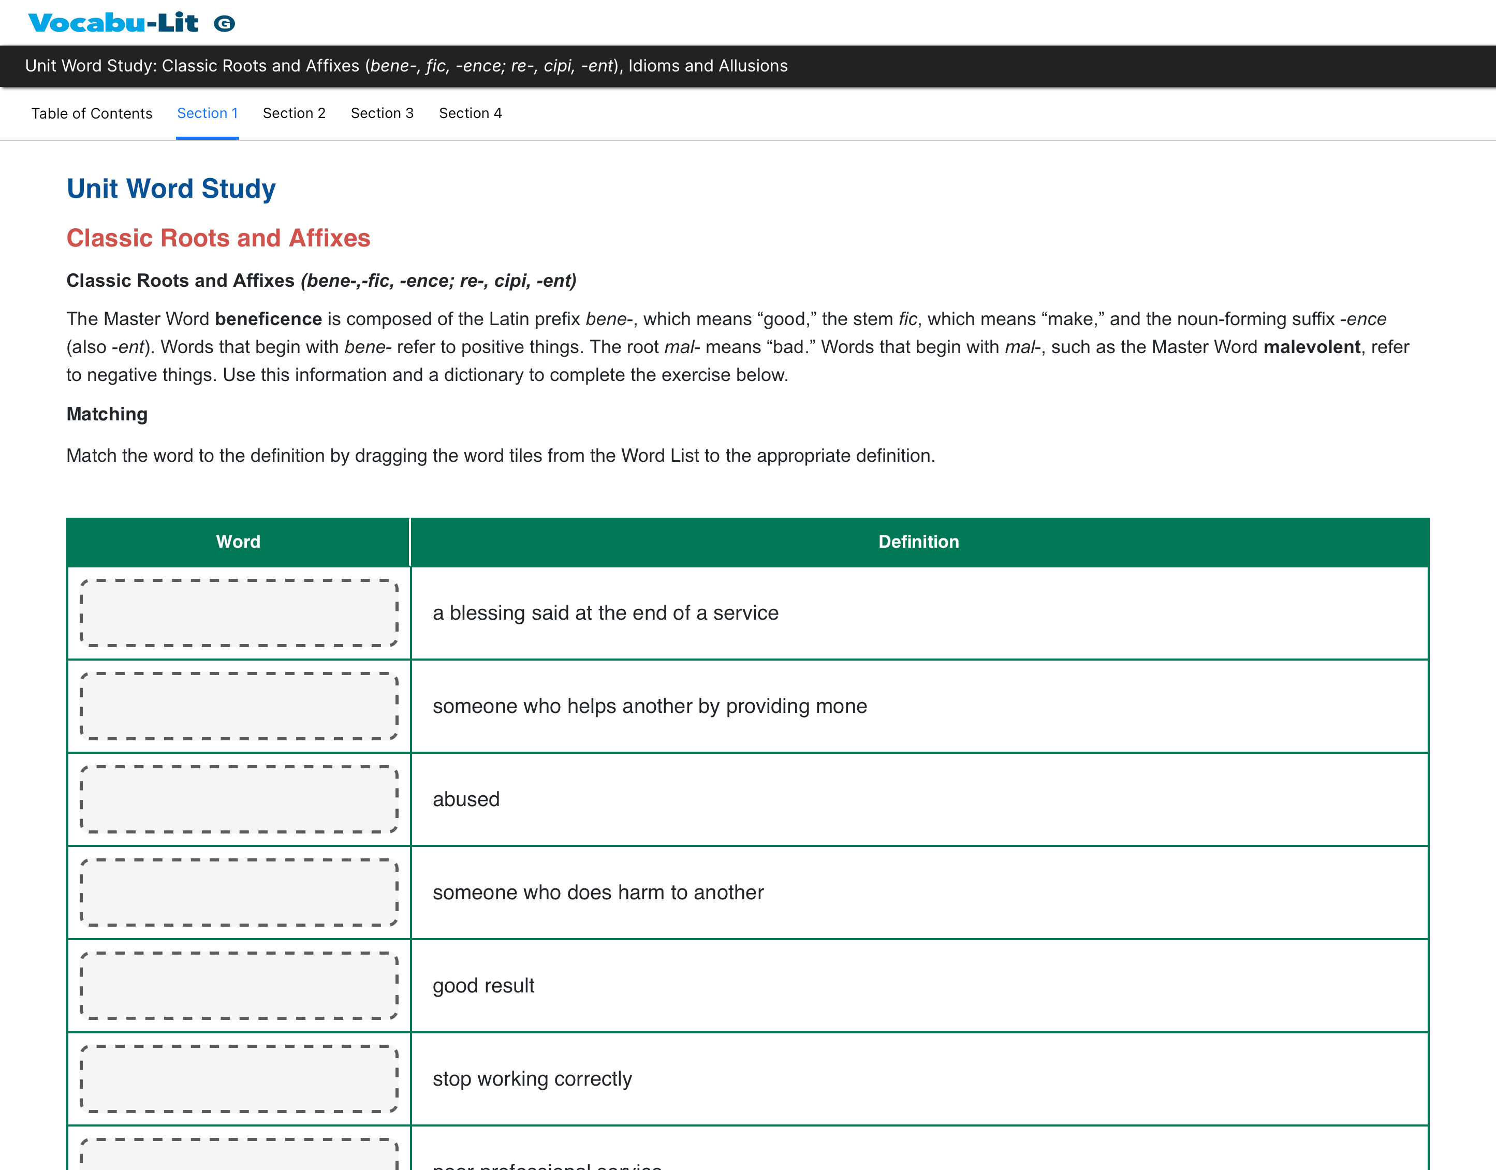Go to the Section 3 tab
The width and height of the screenshot is (1496, 1170).
click(x=382, y=113)
